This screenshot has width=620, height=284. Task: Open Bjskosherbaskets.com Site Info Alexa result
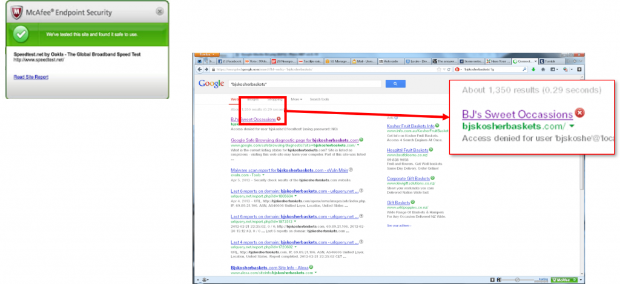click(x=269, y=268)
